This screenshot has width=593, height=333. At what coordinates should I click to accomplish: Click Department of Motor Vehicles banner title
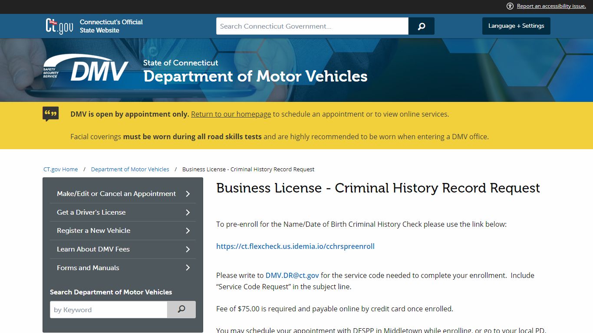pos(255,76)
